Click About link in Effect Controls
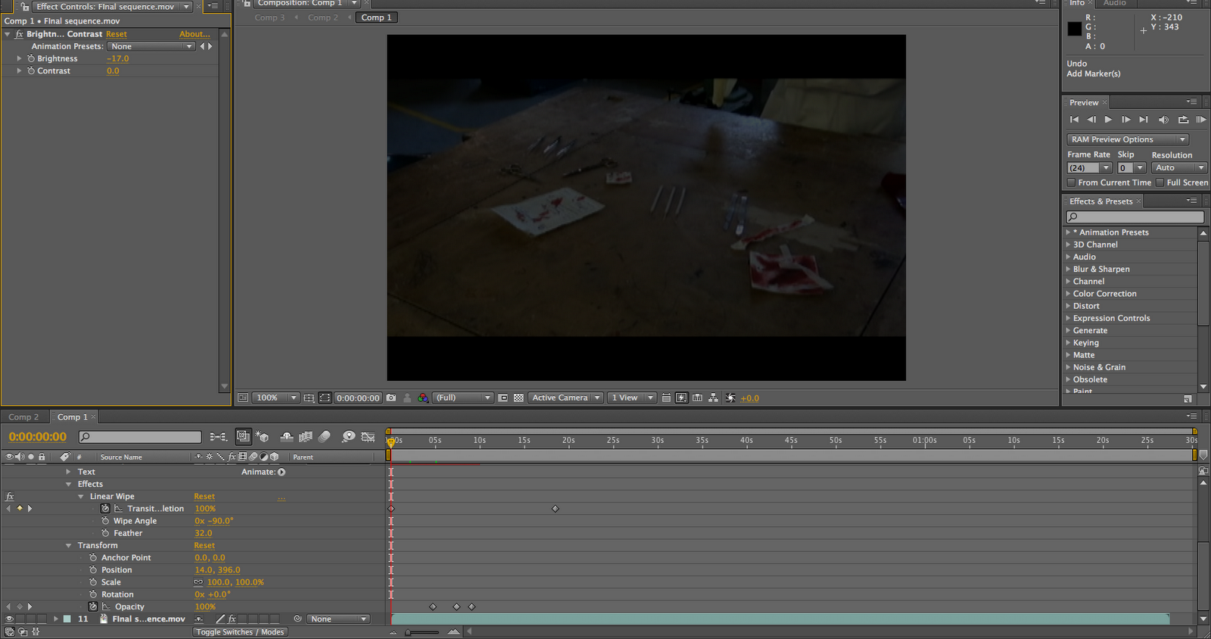Image resolution: width=1211 pixels, height=639 pixels. [195, 34]
